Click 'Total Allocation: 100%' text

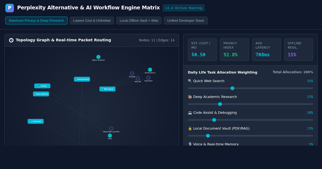point(293,72)
